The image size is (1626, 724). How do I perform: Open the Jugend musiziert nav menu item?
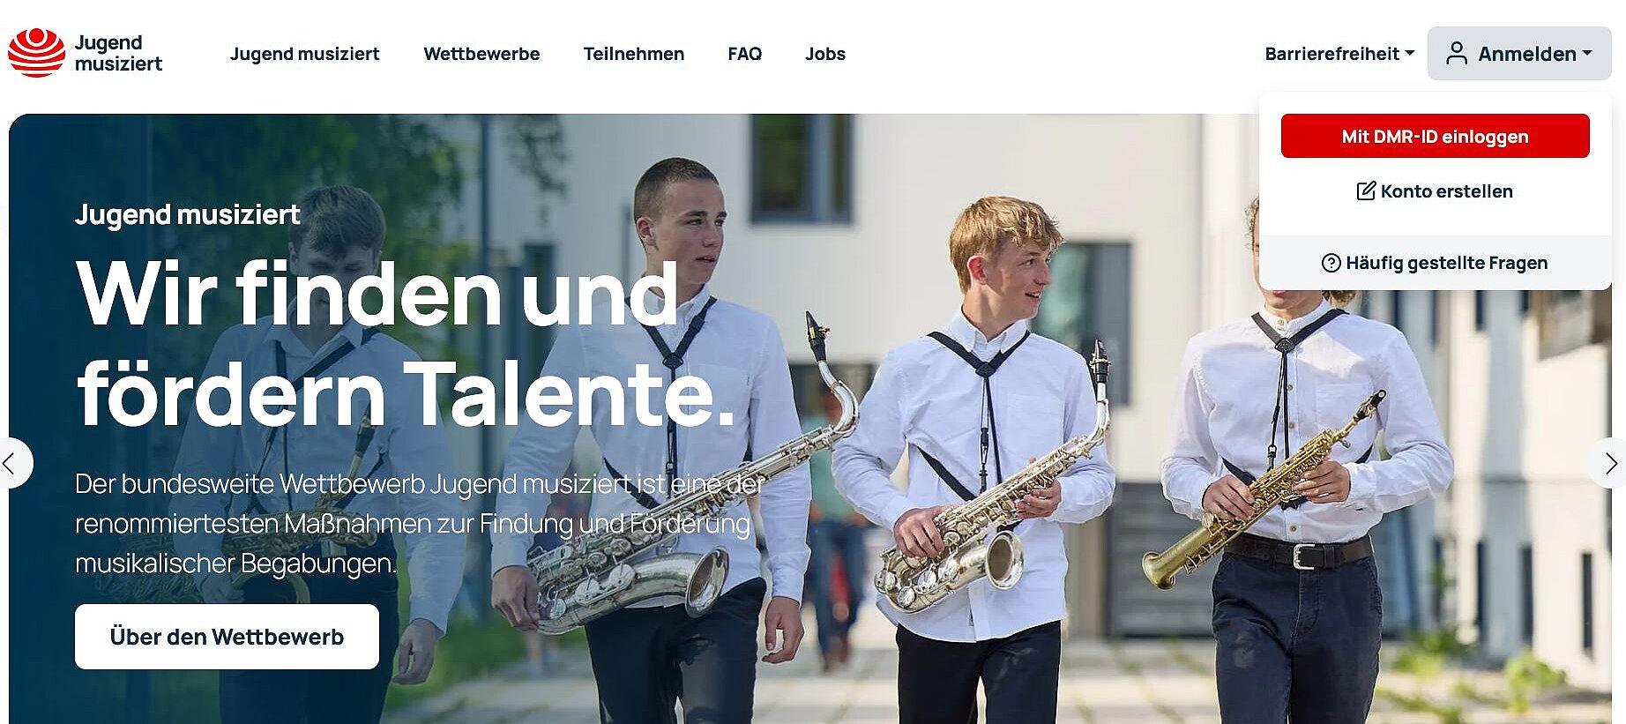(x=304, y=54)
